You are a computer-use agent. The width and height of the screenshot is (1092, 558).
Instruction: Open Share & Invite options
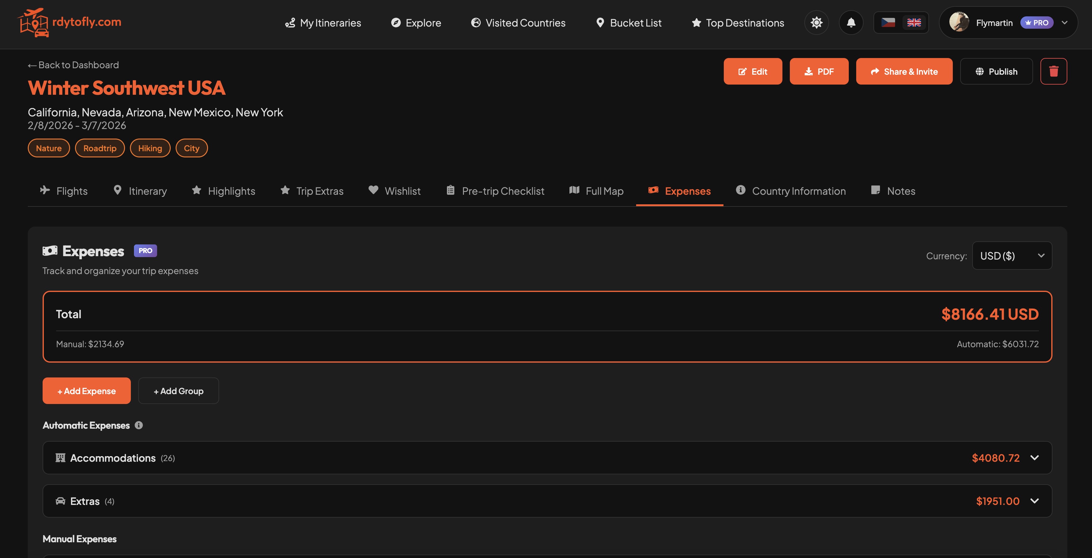coord(904,71)
